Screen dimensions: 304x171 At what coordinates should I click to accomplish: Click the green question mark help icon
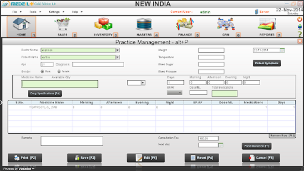(x=300, y=34)
